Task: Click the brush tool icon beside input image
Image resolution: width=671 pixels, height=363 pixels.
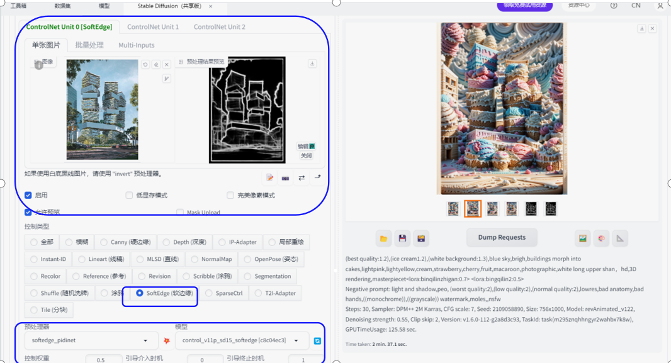Action: point(166,78)
